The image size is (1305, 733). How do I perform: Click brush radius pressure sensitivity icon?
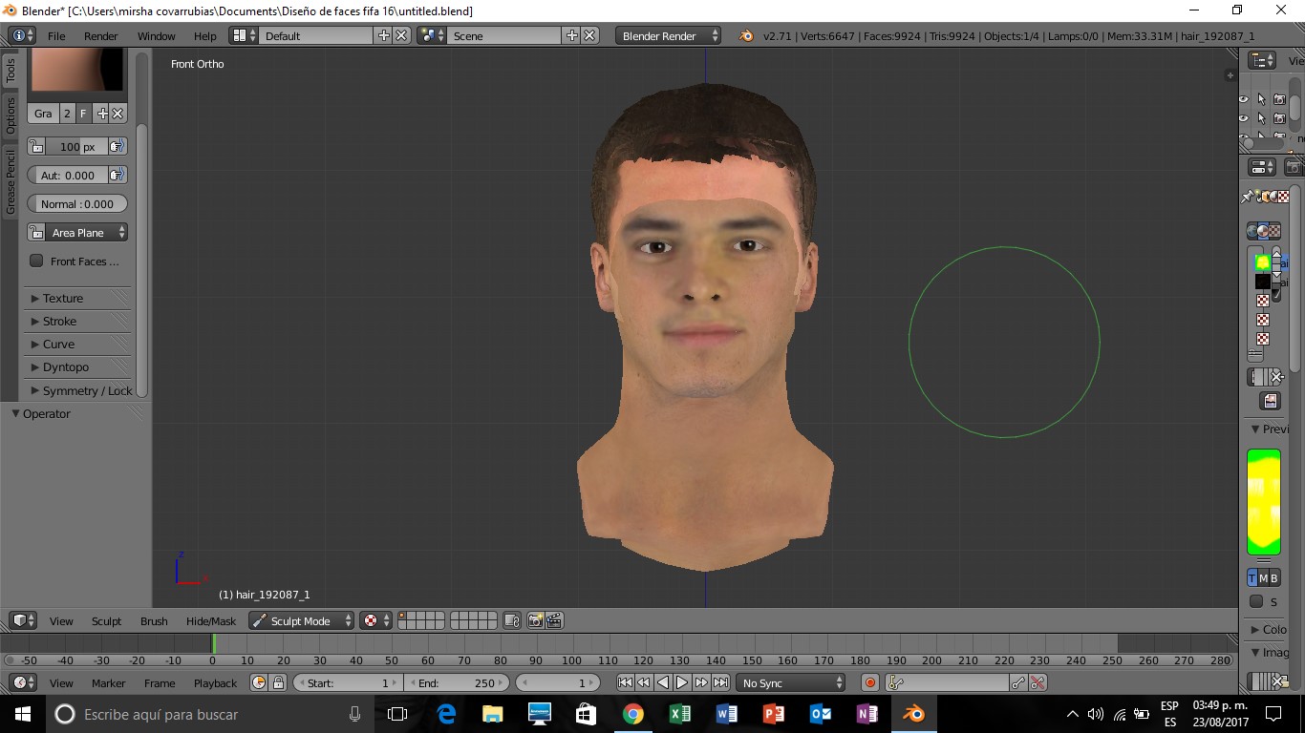pos(118,147)
